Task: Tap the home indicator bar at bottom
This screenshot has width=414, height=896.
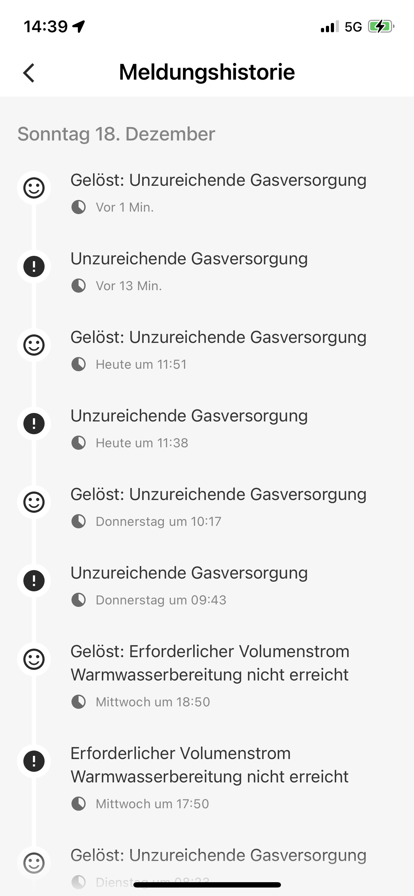Action: pyautogui.click(x=207, y=885)
